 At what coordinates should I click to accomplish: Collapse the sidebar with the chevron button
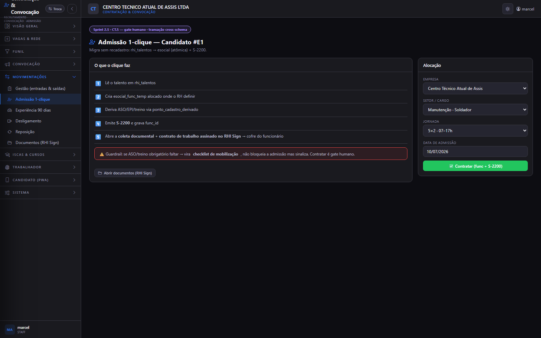click(72, 9)
